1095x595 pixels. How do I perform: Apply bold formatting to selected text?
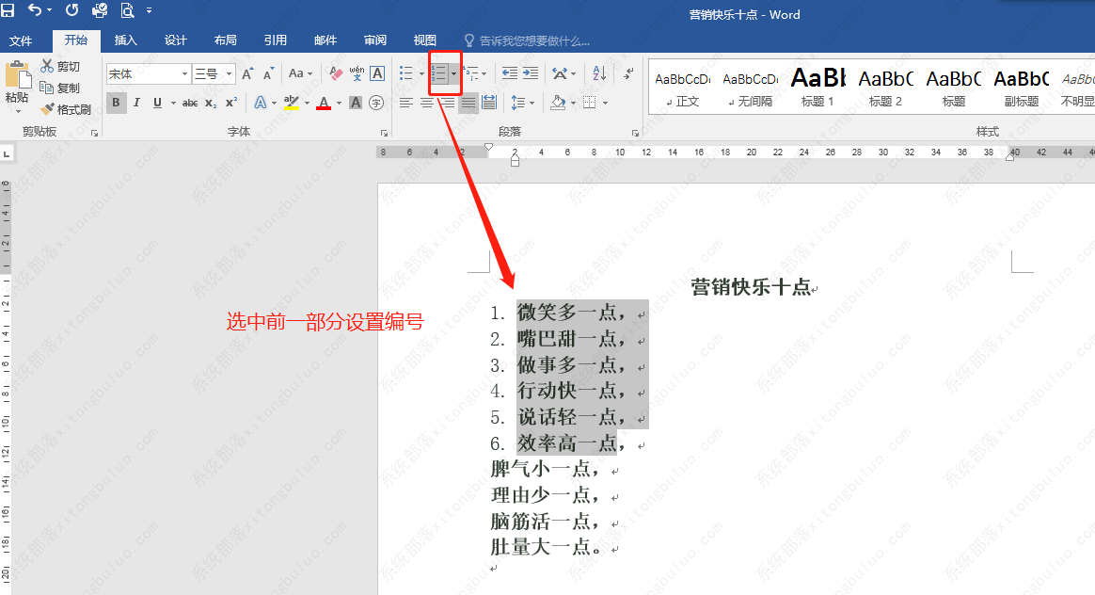[117, 102]
